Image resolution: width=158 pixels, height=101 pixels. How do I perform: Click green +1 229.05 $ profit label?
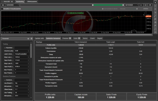76,13
